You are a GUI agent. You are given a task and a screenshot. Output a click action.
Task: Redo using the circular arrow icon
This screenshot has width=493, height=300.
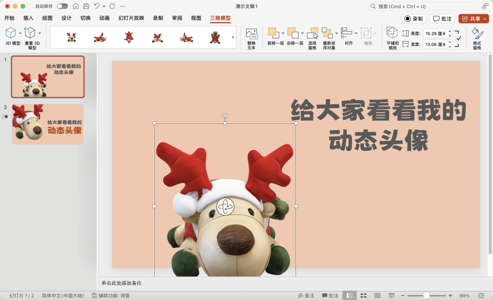(112, 6)
